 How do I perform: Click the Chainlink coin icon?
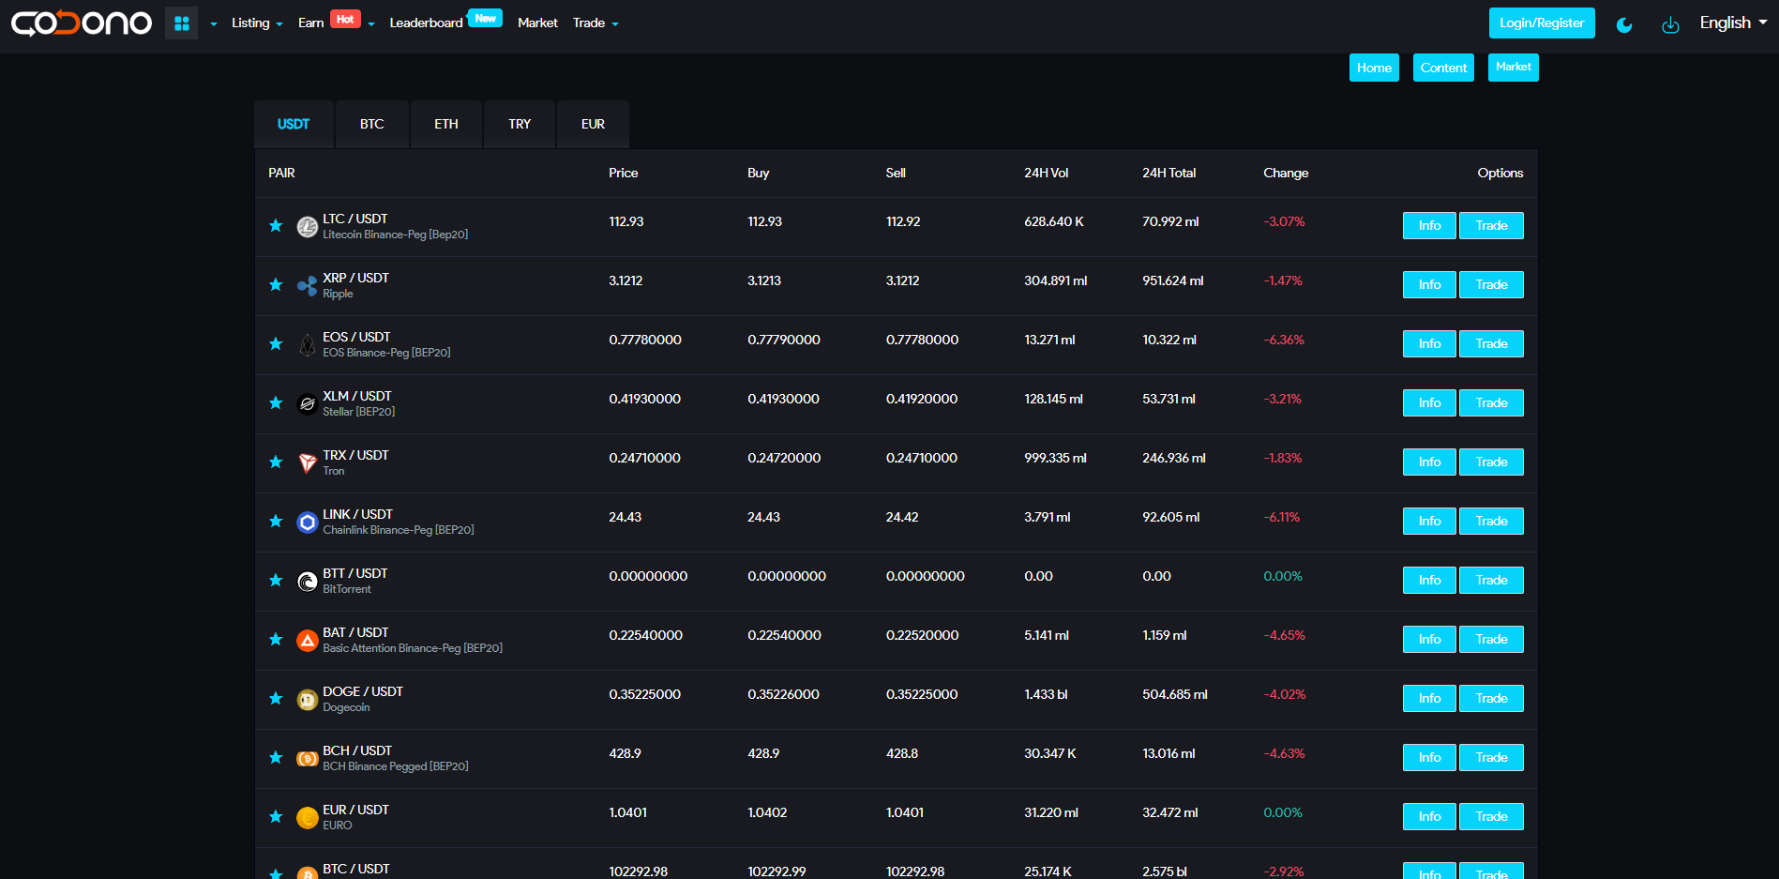coord(308,523)
